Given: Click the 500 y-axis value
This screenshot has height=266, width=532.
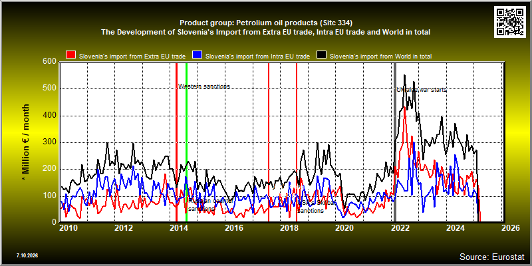Looking at the screenshot, I should coord(49,89).
